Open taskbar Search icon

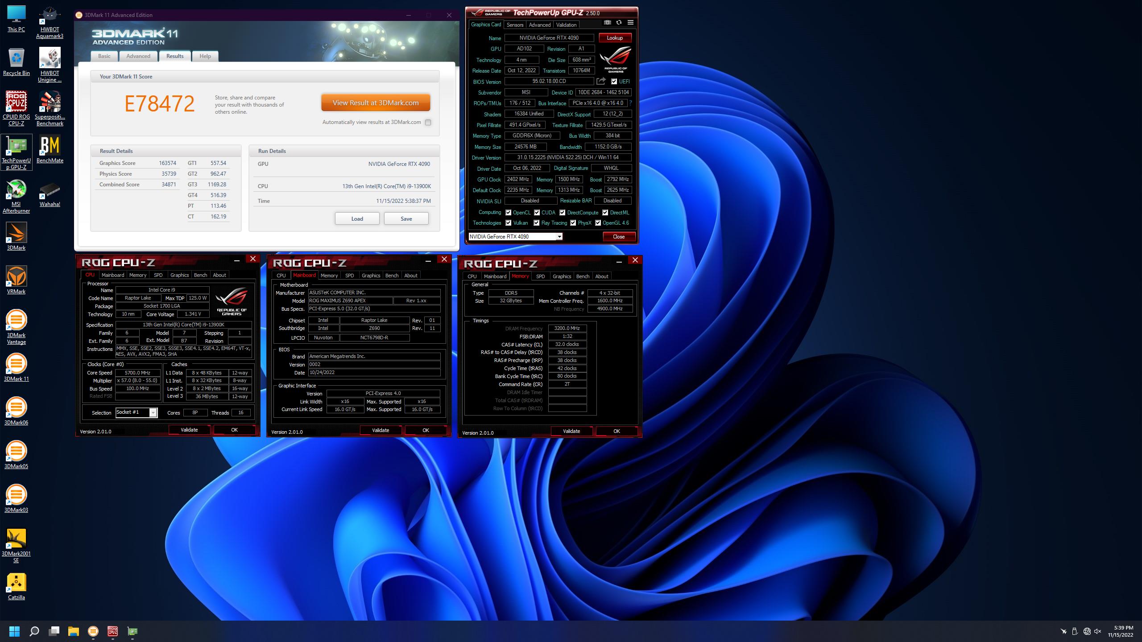pos(34,631)
